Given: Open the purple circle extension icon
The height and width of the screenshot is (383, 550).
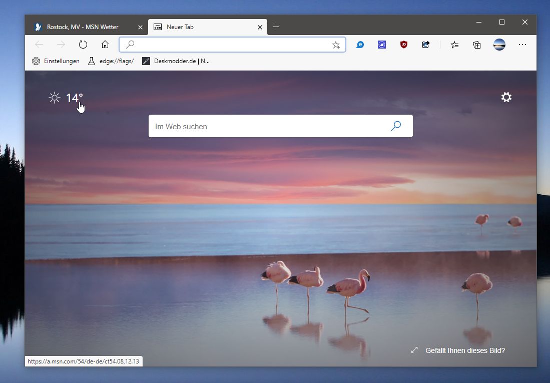Looking at the screenshot, I should pos(382,45).
